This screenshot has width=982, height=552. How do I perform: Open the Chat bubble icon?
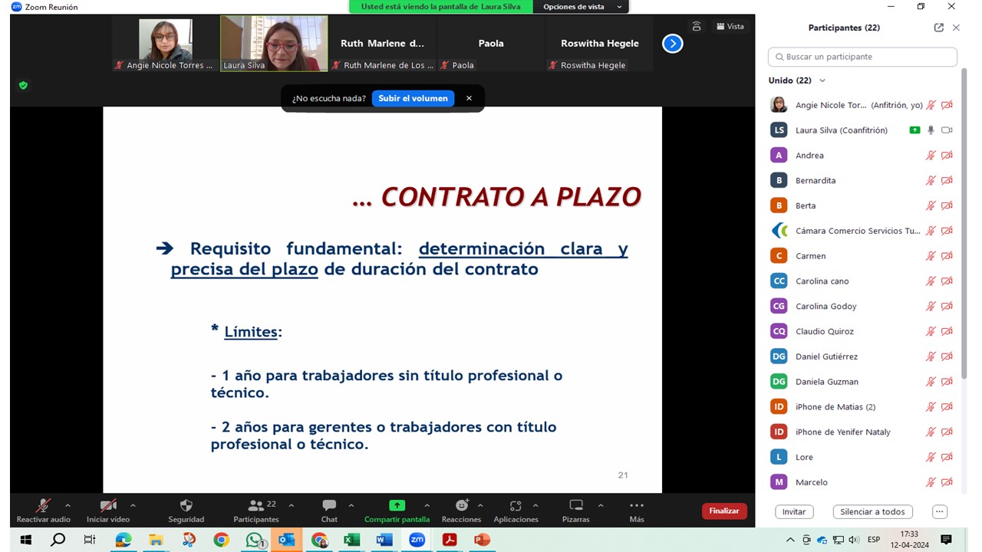[x=329, y=506]
